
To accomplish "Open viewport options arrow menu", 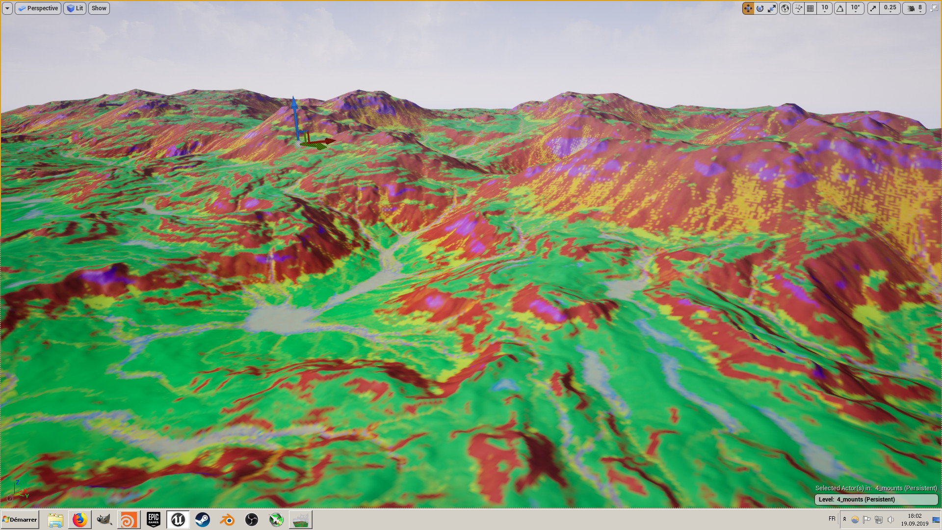I will tap(7, 8).
